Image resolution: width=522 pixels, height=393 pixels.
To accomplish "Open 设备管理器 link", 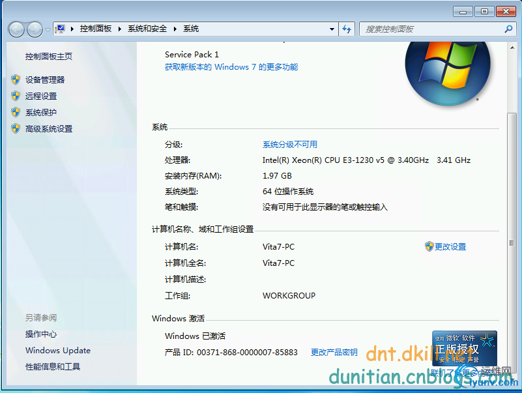I will 45,80.
